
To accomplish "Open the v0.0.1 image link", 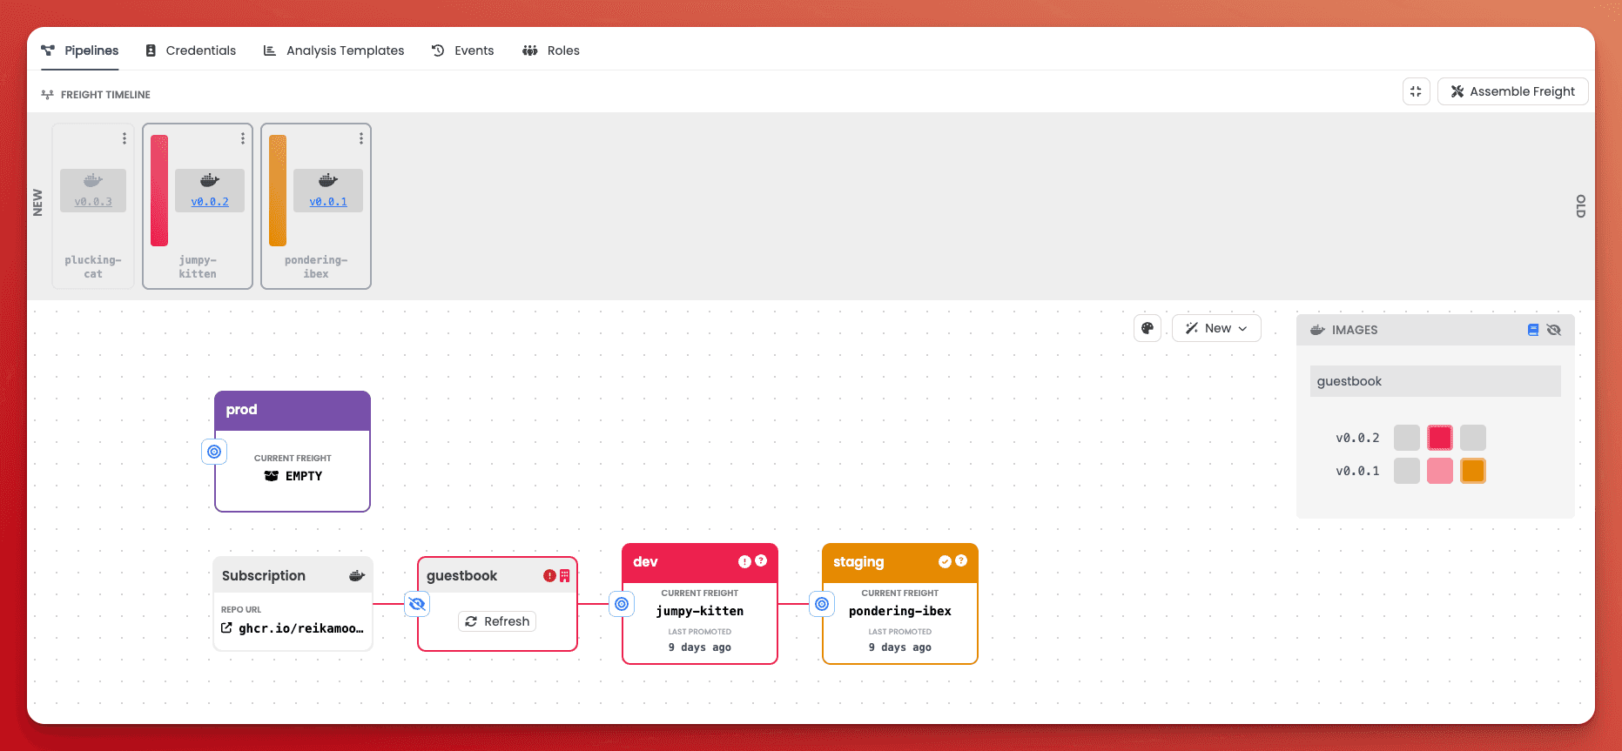I will coord(328,202).
